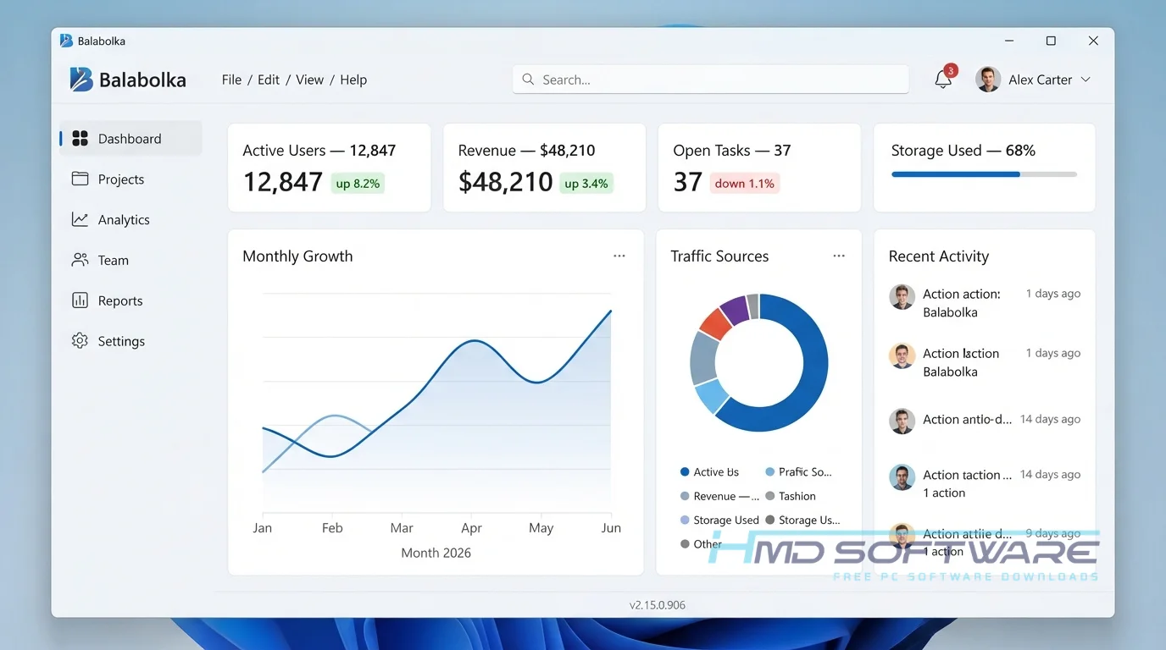Click the magnifier icon in search box
1166x650 pixels.
pos(528,79)
